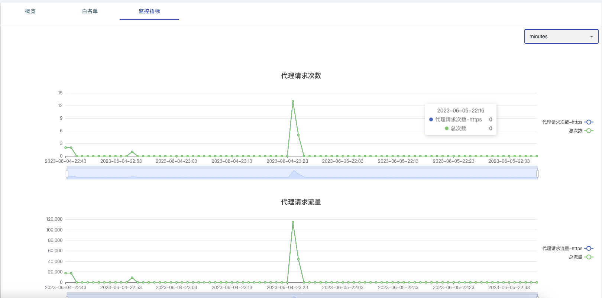Screen dimensions: 602x298
Task: Click left zoom handle of request count chart
Action: coord(67,174)
